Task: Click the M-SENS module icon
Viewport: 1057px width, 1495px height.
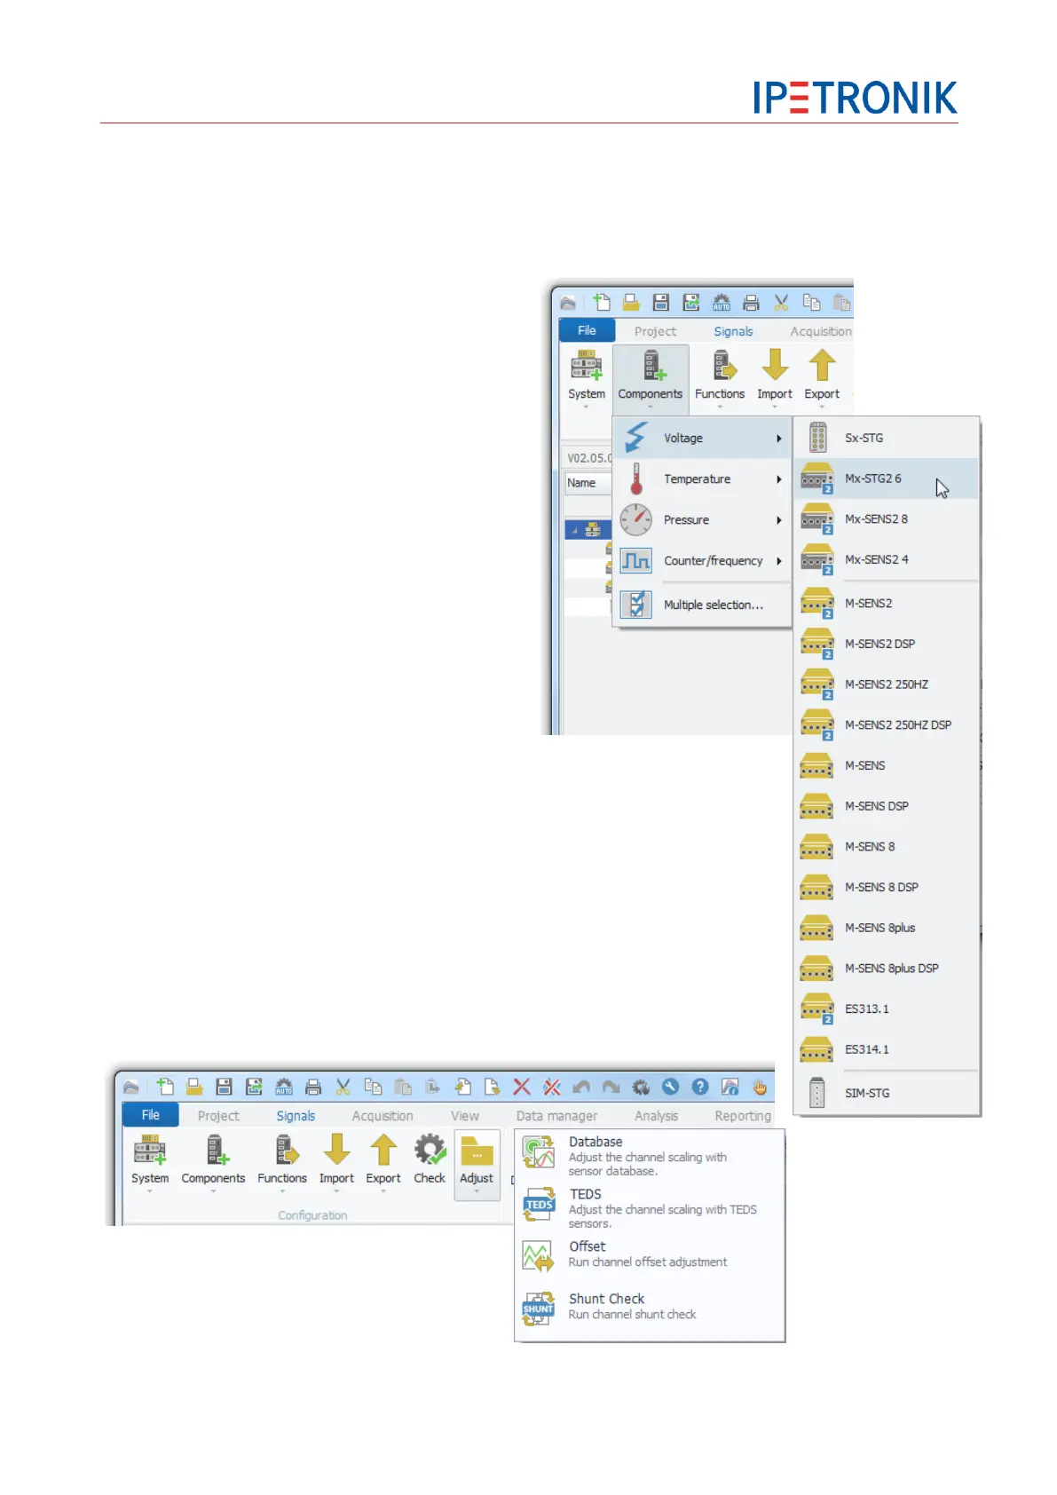Action: (x=817, y=765)
